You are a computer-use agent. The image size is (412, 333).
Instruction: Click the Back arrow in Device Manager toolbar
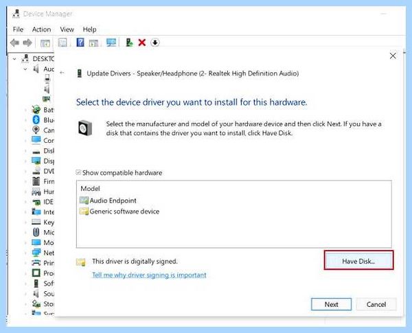[14, 43]
